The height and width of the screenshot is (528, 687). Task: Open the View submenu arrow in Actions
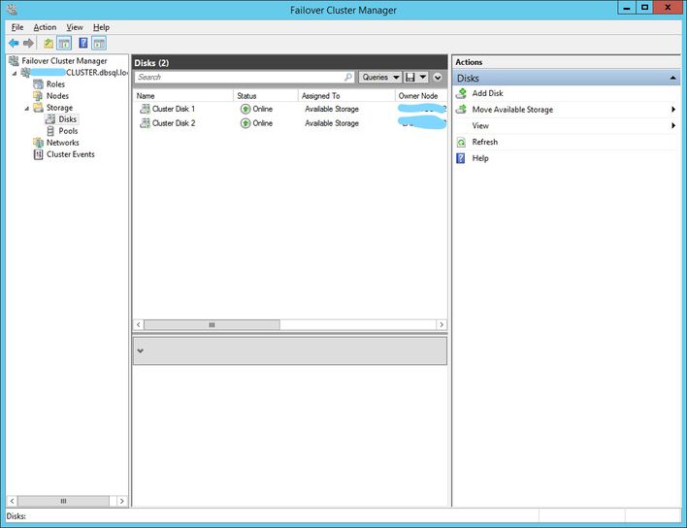click(x=673, y=126)
